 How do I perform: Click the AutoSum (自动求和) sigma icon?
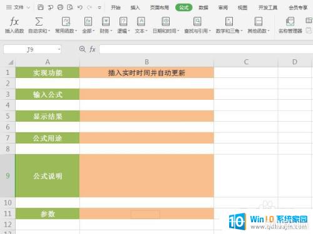pyautogui.click(x=39, y=21)
